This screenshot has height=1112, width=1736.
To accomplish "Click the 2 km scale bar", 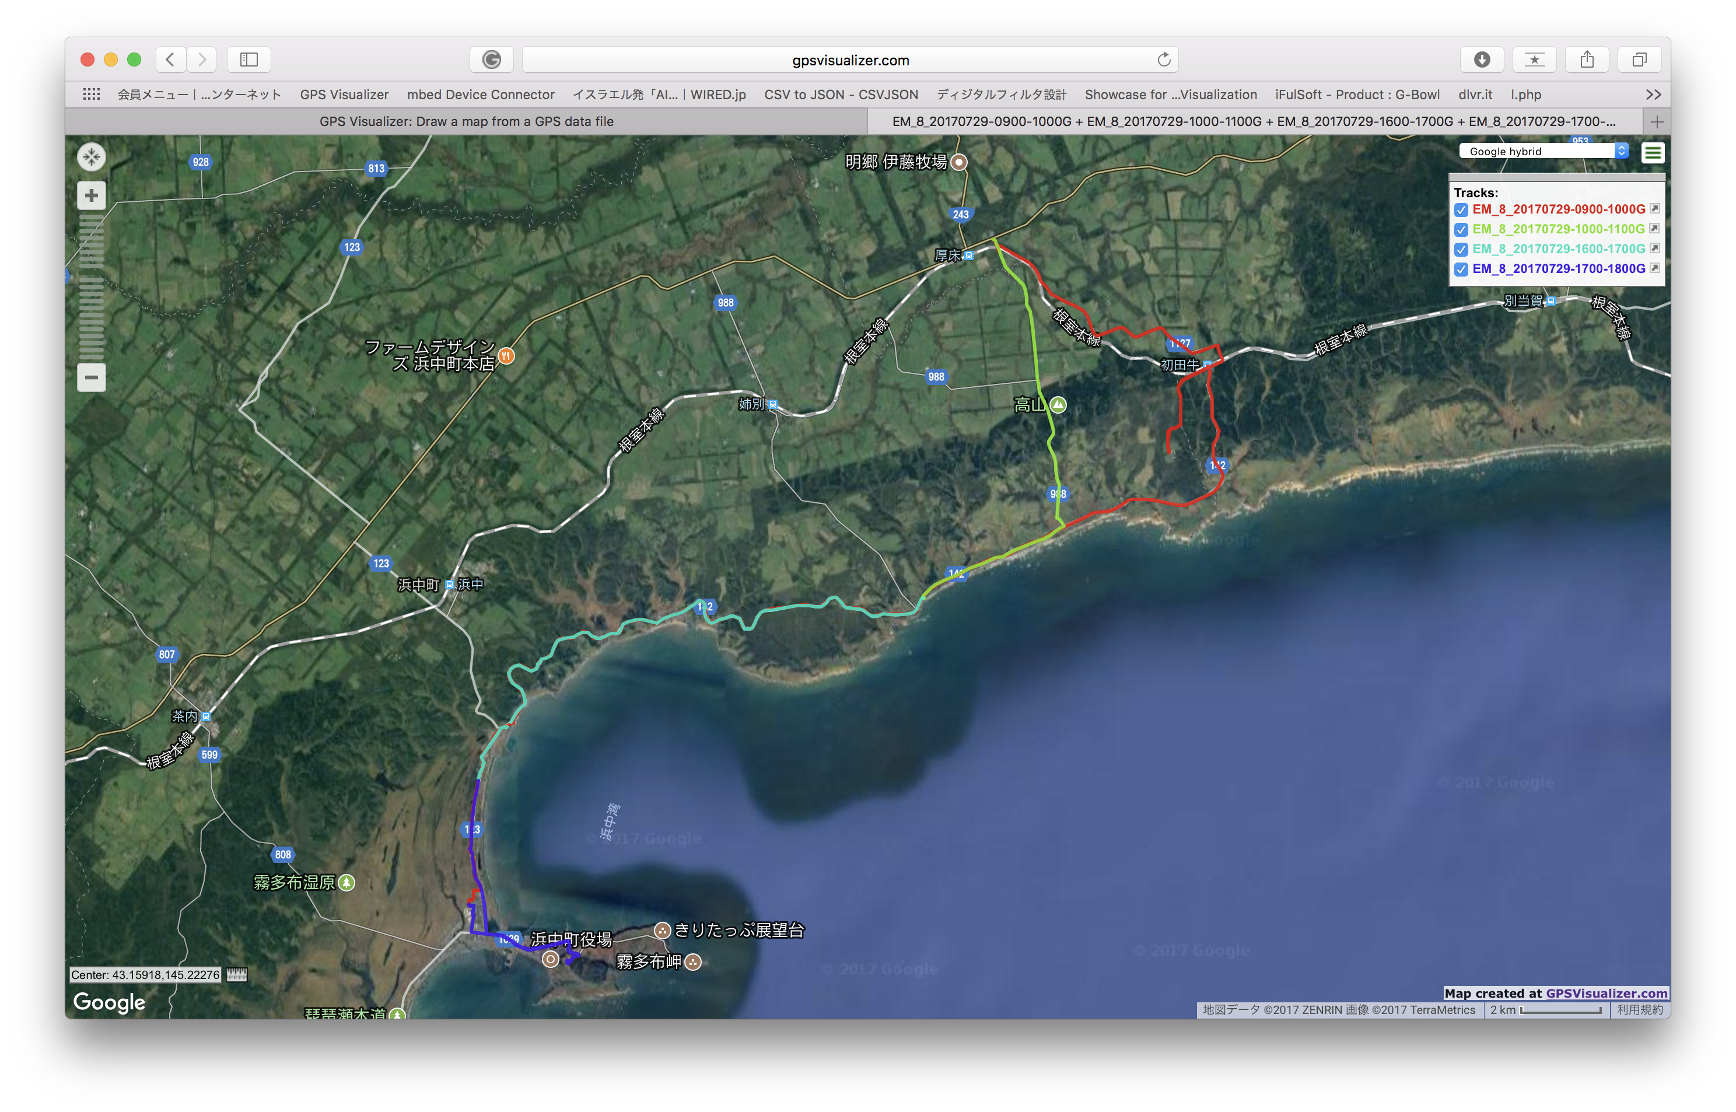I will [x=1560, y=1010].
